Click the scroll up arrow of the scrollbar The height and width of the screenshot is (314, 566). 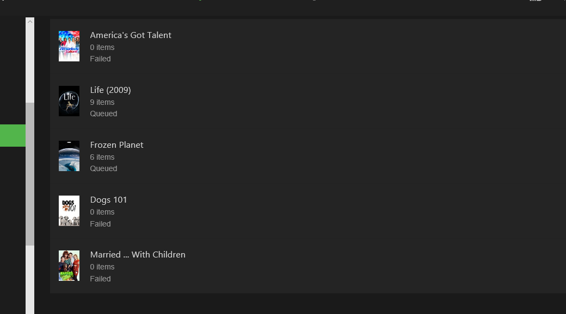click(30, 22)
